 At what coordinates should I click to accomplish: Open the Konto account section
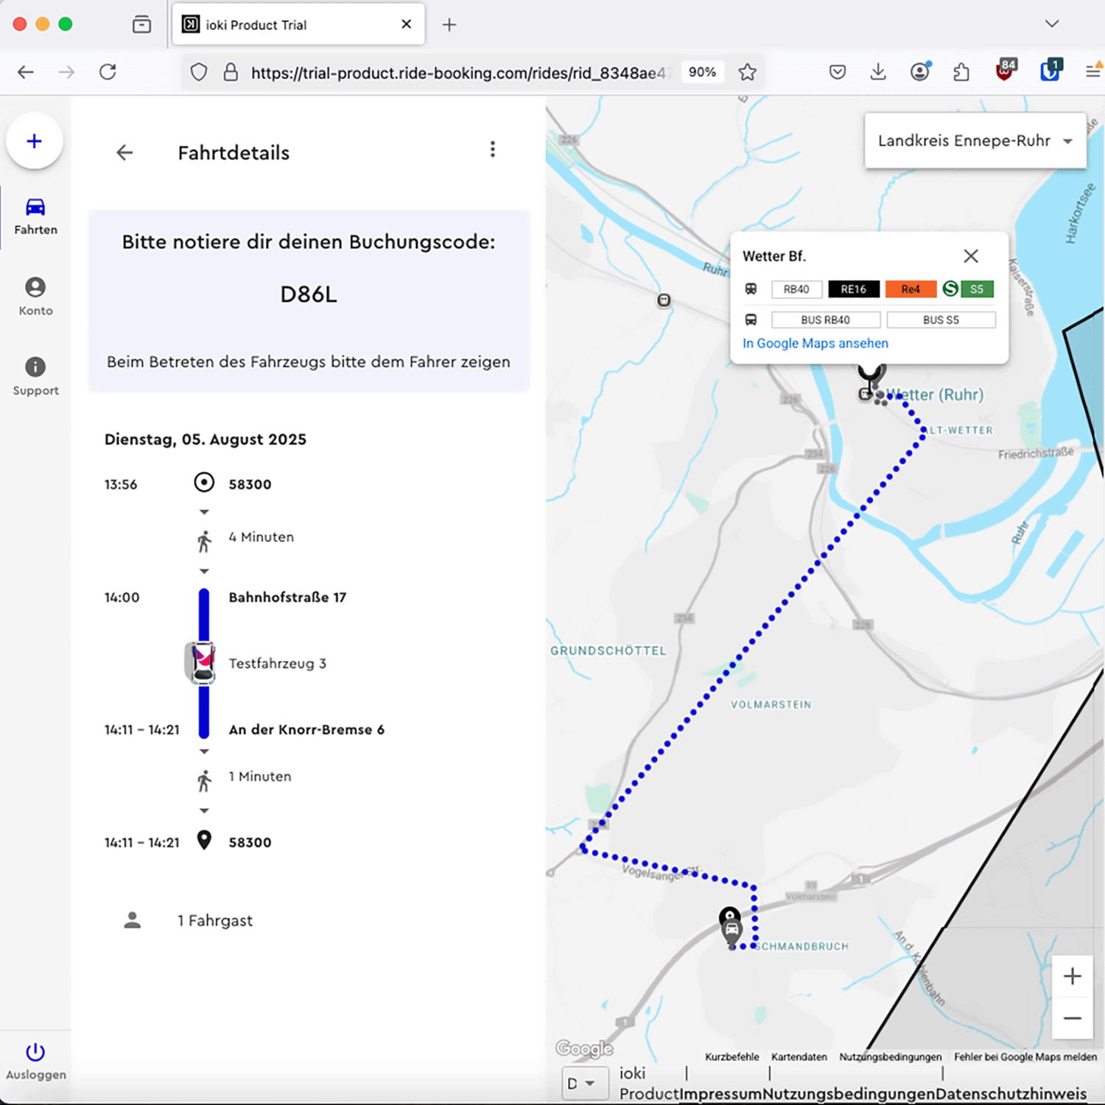click(35, 297)
